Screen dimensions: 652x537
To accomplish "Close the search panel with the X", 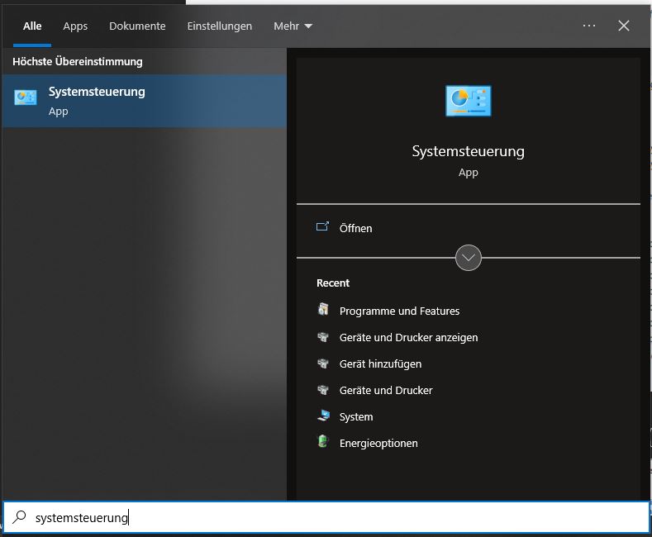I will coord(624,26).
